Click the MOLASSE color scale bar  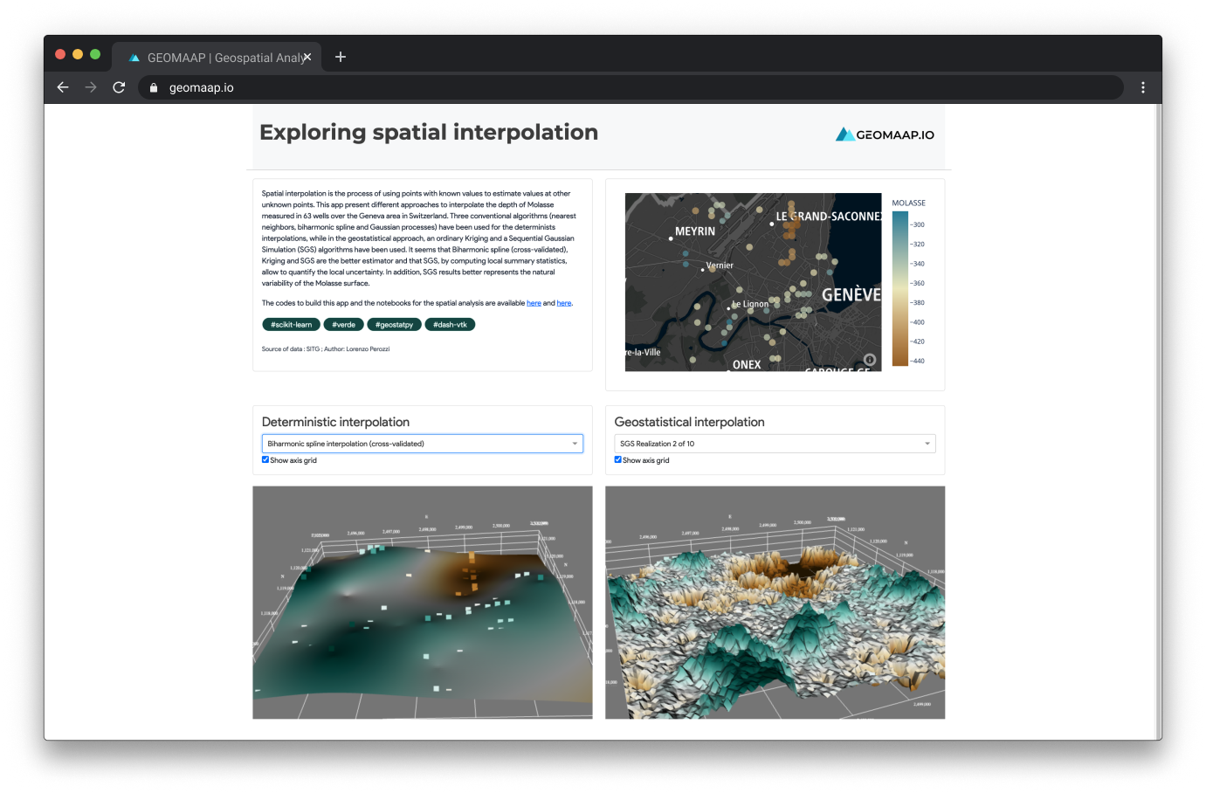tap(899, 288)
